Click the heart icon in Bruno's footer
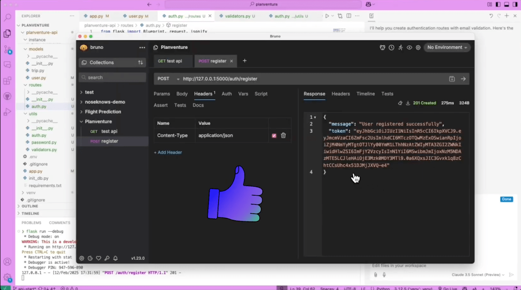The image size is (521, 290). point(98,258)
